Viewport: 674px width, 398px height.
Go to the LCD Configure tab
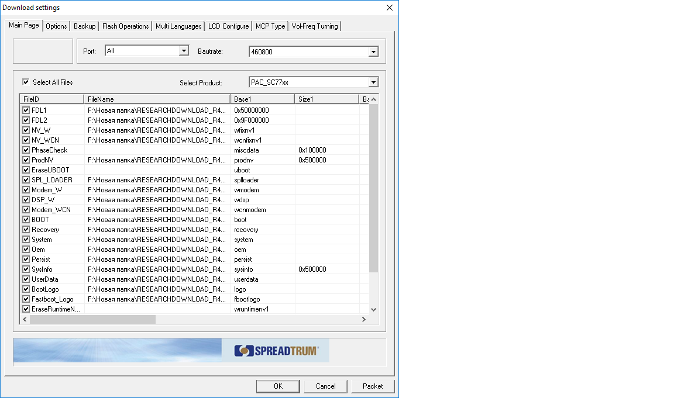click(x=228, y=26)
